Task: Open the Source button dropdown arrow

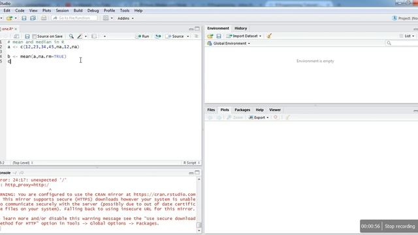Action: (188, 37)
